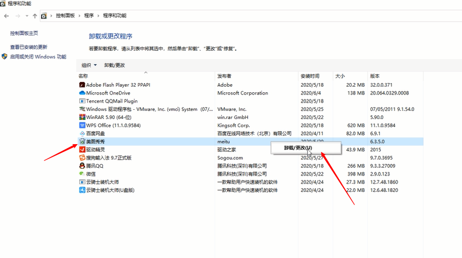Select 微信 program name
Viewport: 462px width, 258px height.
pos(91,174)
